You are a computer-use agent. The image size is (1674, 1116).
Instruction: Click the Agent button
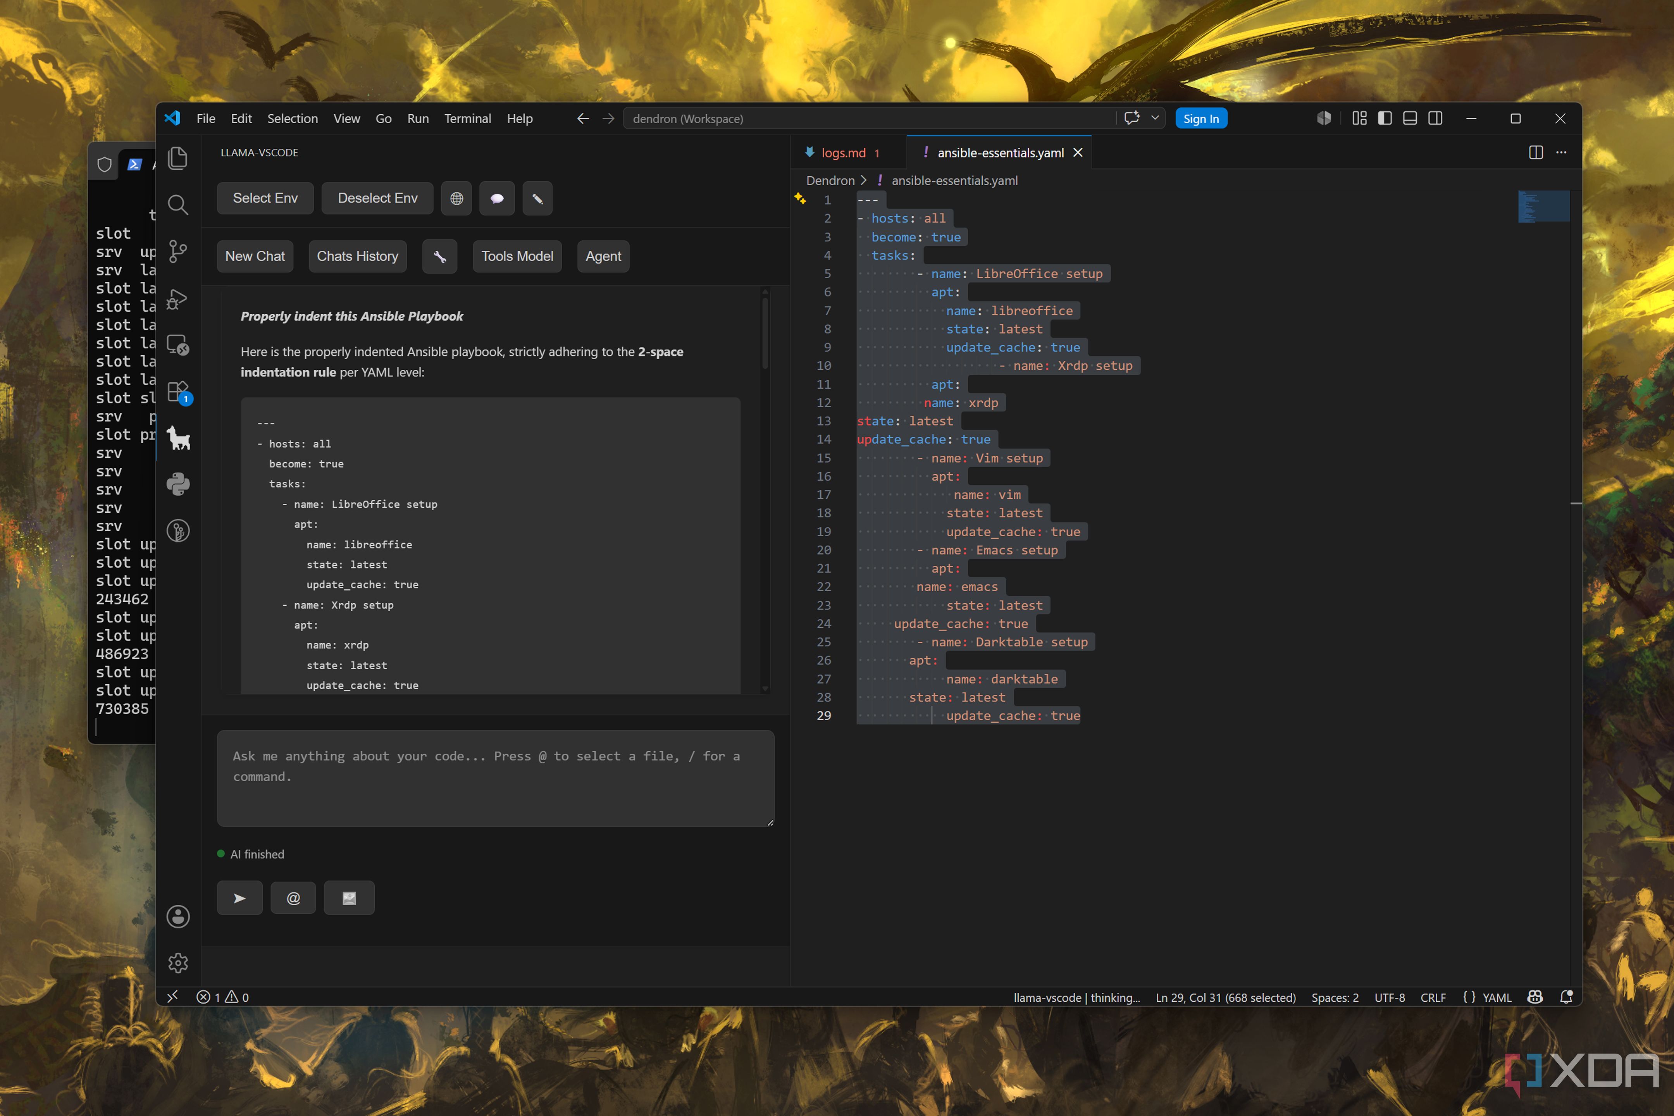(x=603, y=256)
